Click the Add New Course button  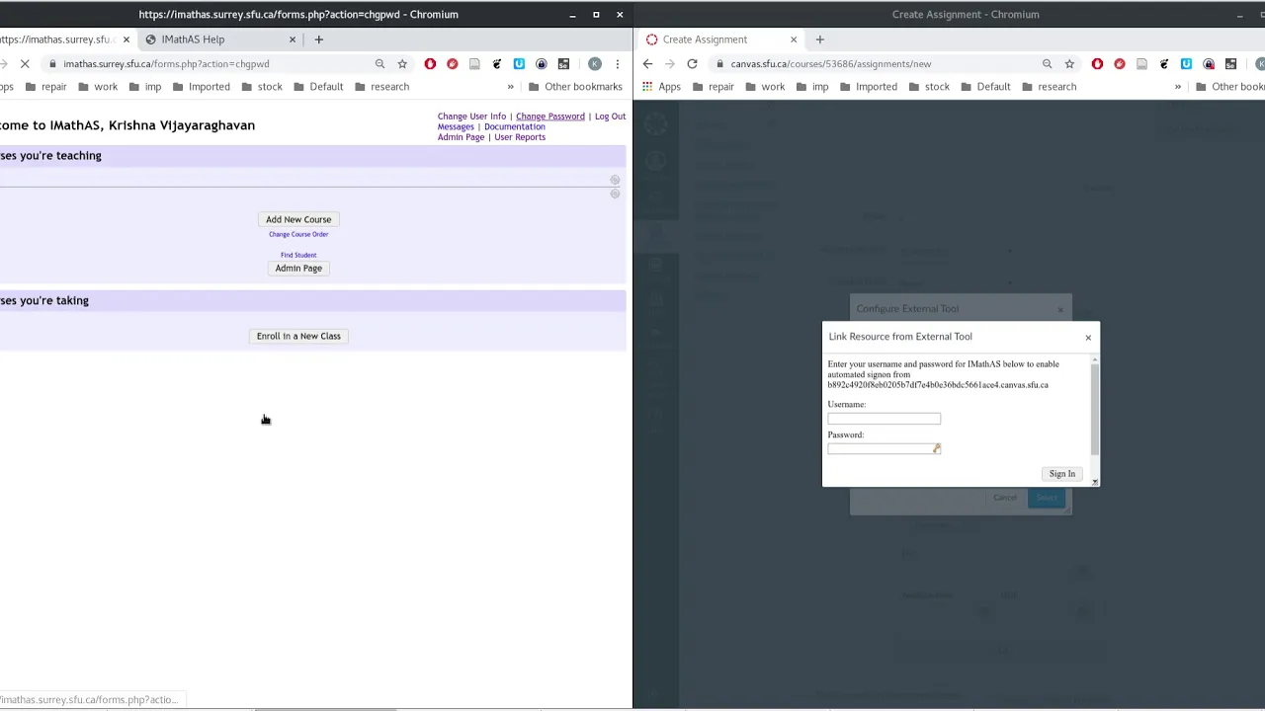click(x=298, y=219)
